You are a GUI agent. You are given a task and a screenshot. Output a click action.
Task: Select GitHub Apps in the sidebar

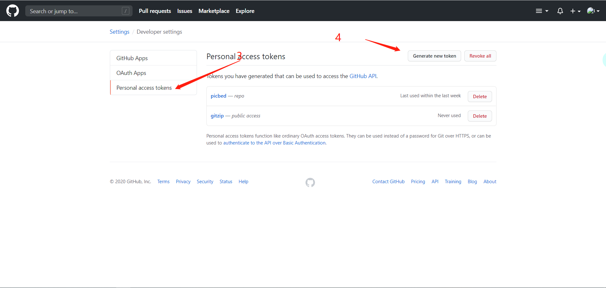click(x=153, y=58)
